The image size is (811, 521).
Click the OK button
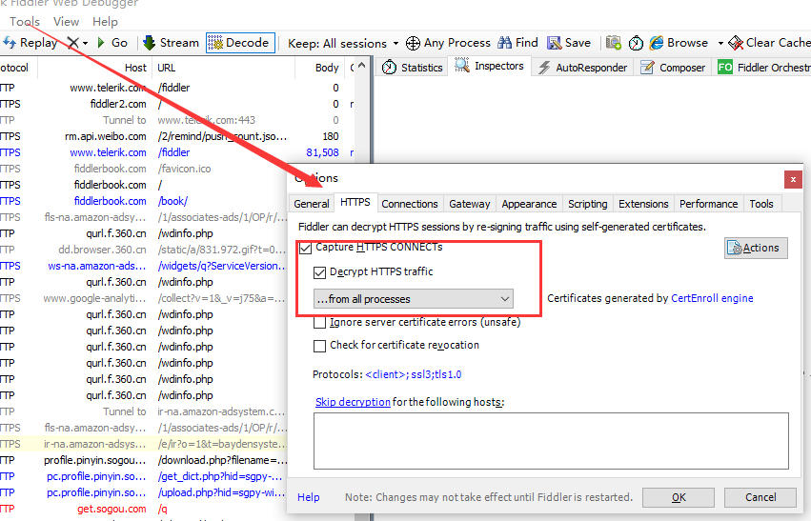click(x=679, y=497)
